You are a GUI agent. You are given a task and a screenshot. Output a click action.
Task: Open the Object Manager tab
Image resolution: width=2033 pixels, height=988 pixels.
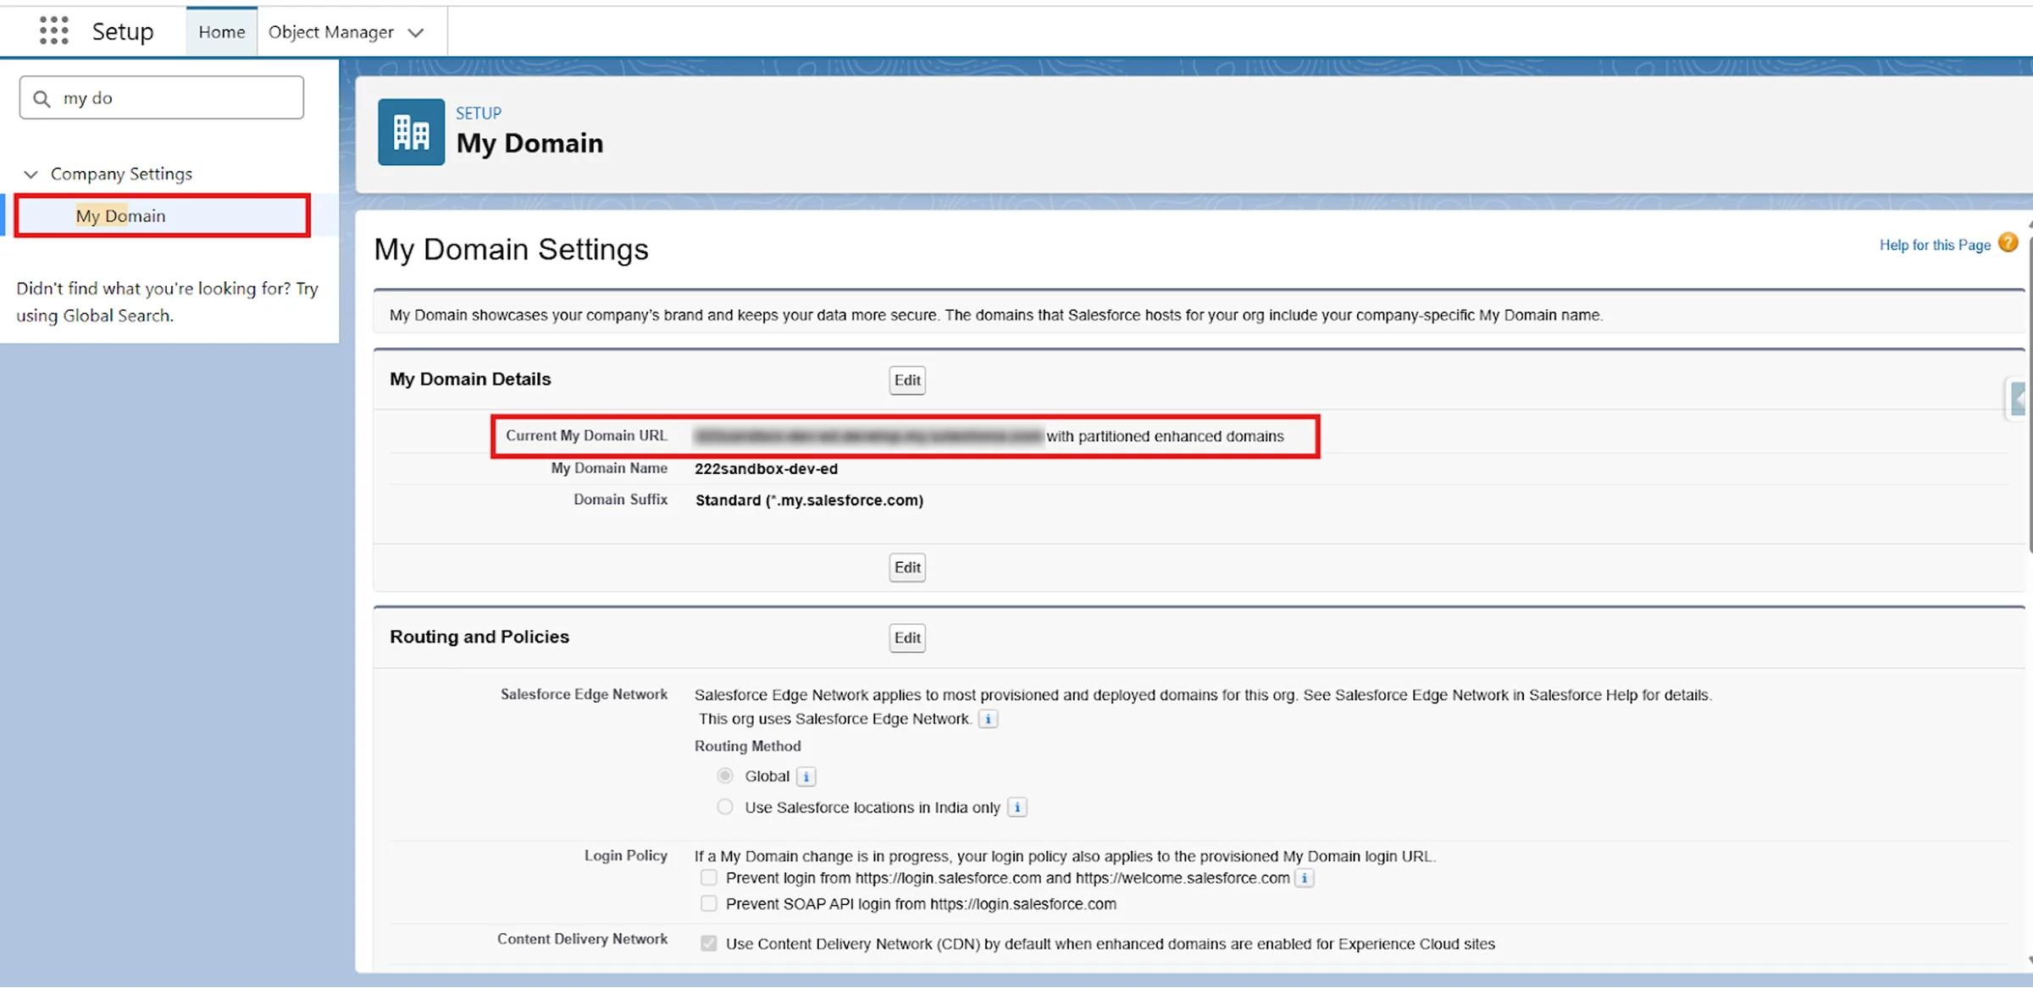331,32
